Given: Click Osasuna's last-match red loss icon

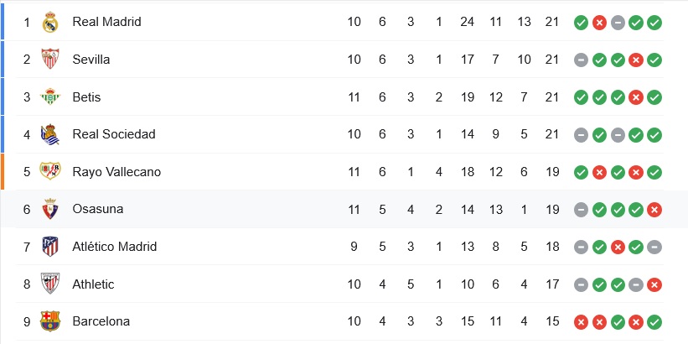Looking at the screenshot, I should pos(654,210).
